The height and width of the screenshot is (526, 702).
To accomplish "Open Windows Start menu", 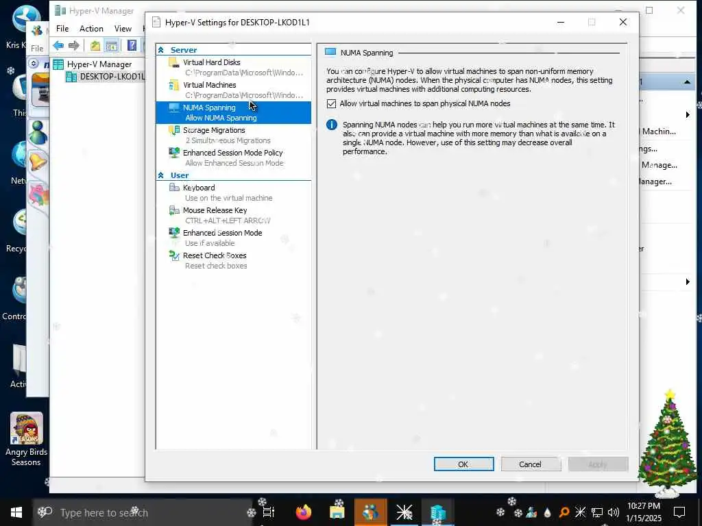I will [16, 512].
